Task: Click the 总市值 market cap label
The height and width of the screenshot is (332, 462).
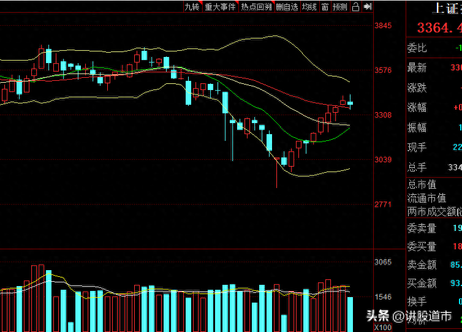Action: [422, 185]
